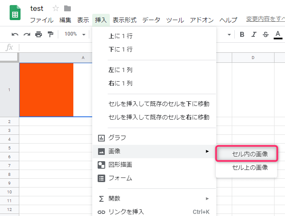Click the undo arrow icon
The width and height of the screenshot is (285, 216).
[15, 34]
